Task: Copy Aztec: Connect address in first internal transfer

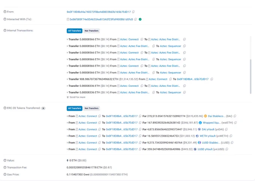Action: tap(142, 39)
